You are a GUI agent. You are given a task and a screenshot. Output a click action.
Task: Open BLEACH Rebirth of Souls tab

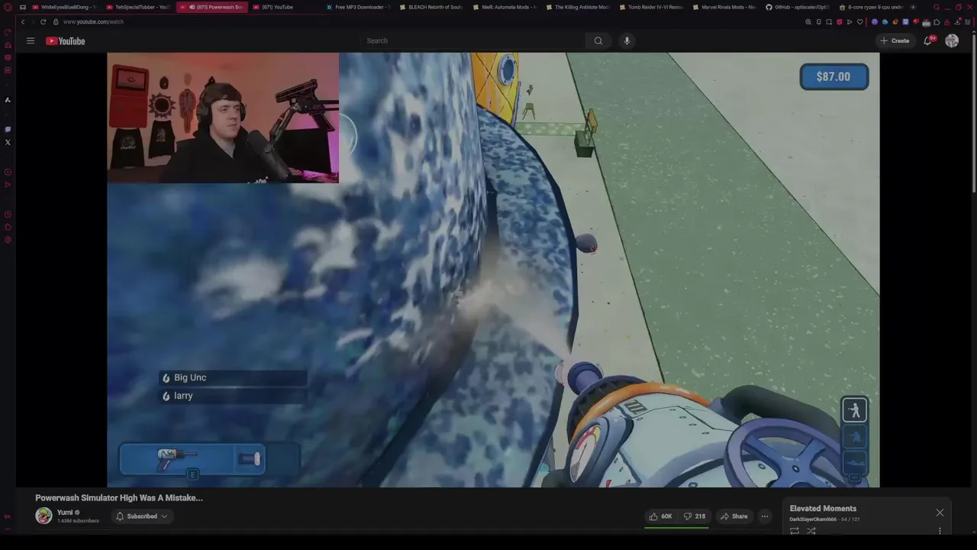pos(430,7)
